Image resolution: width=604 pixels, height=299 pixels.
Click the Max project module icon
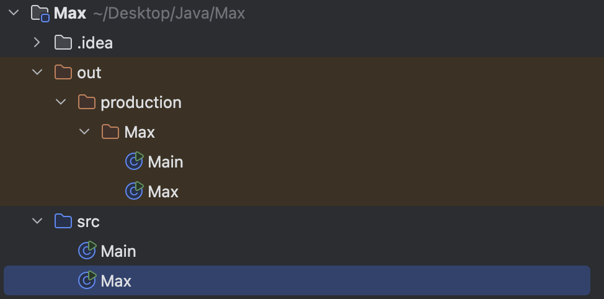pos(40,13)
